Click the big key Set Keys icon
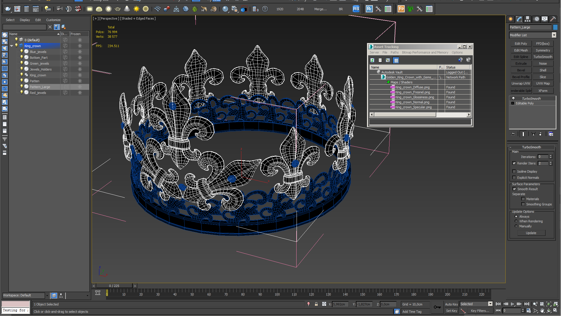 coord(437,307)
